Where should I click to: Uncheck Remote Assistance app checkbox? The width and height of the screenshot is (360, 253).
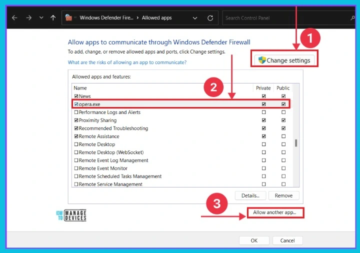tap(76, 136)
